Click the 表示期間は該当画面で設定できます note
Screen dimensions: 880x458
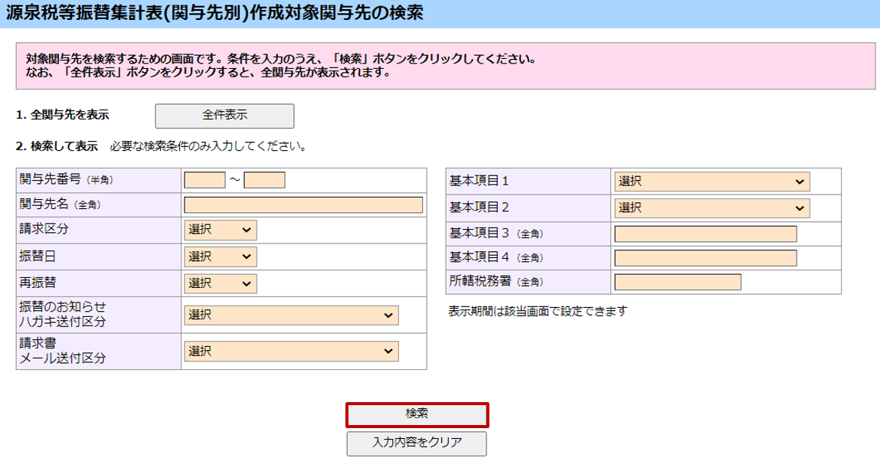[x=538, y=312]
